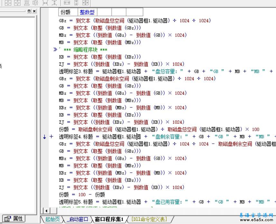Click the make same width icon
The width and height of the screenshot is (276, 224).
(x=67, y=3)
